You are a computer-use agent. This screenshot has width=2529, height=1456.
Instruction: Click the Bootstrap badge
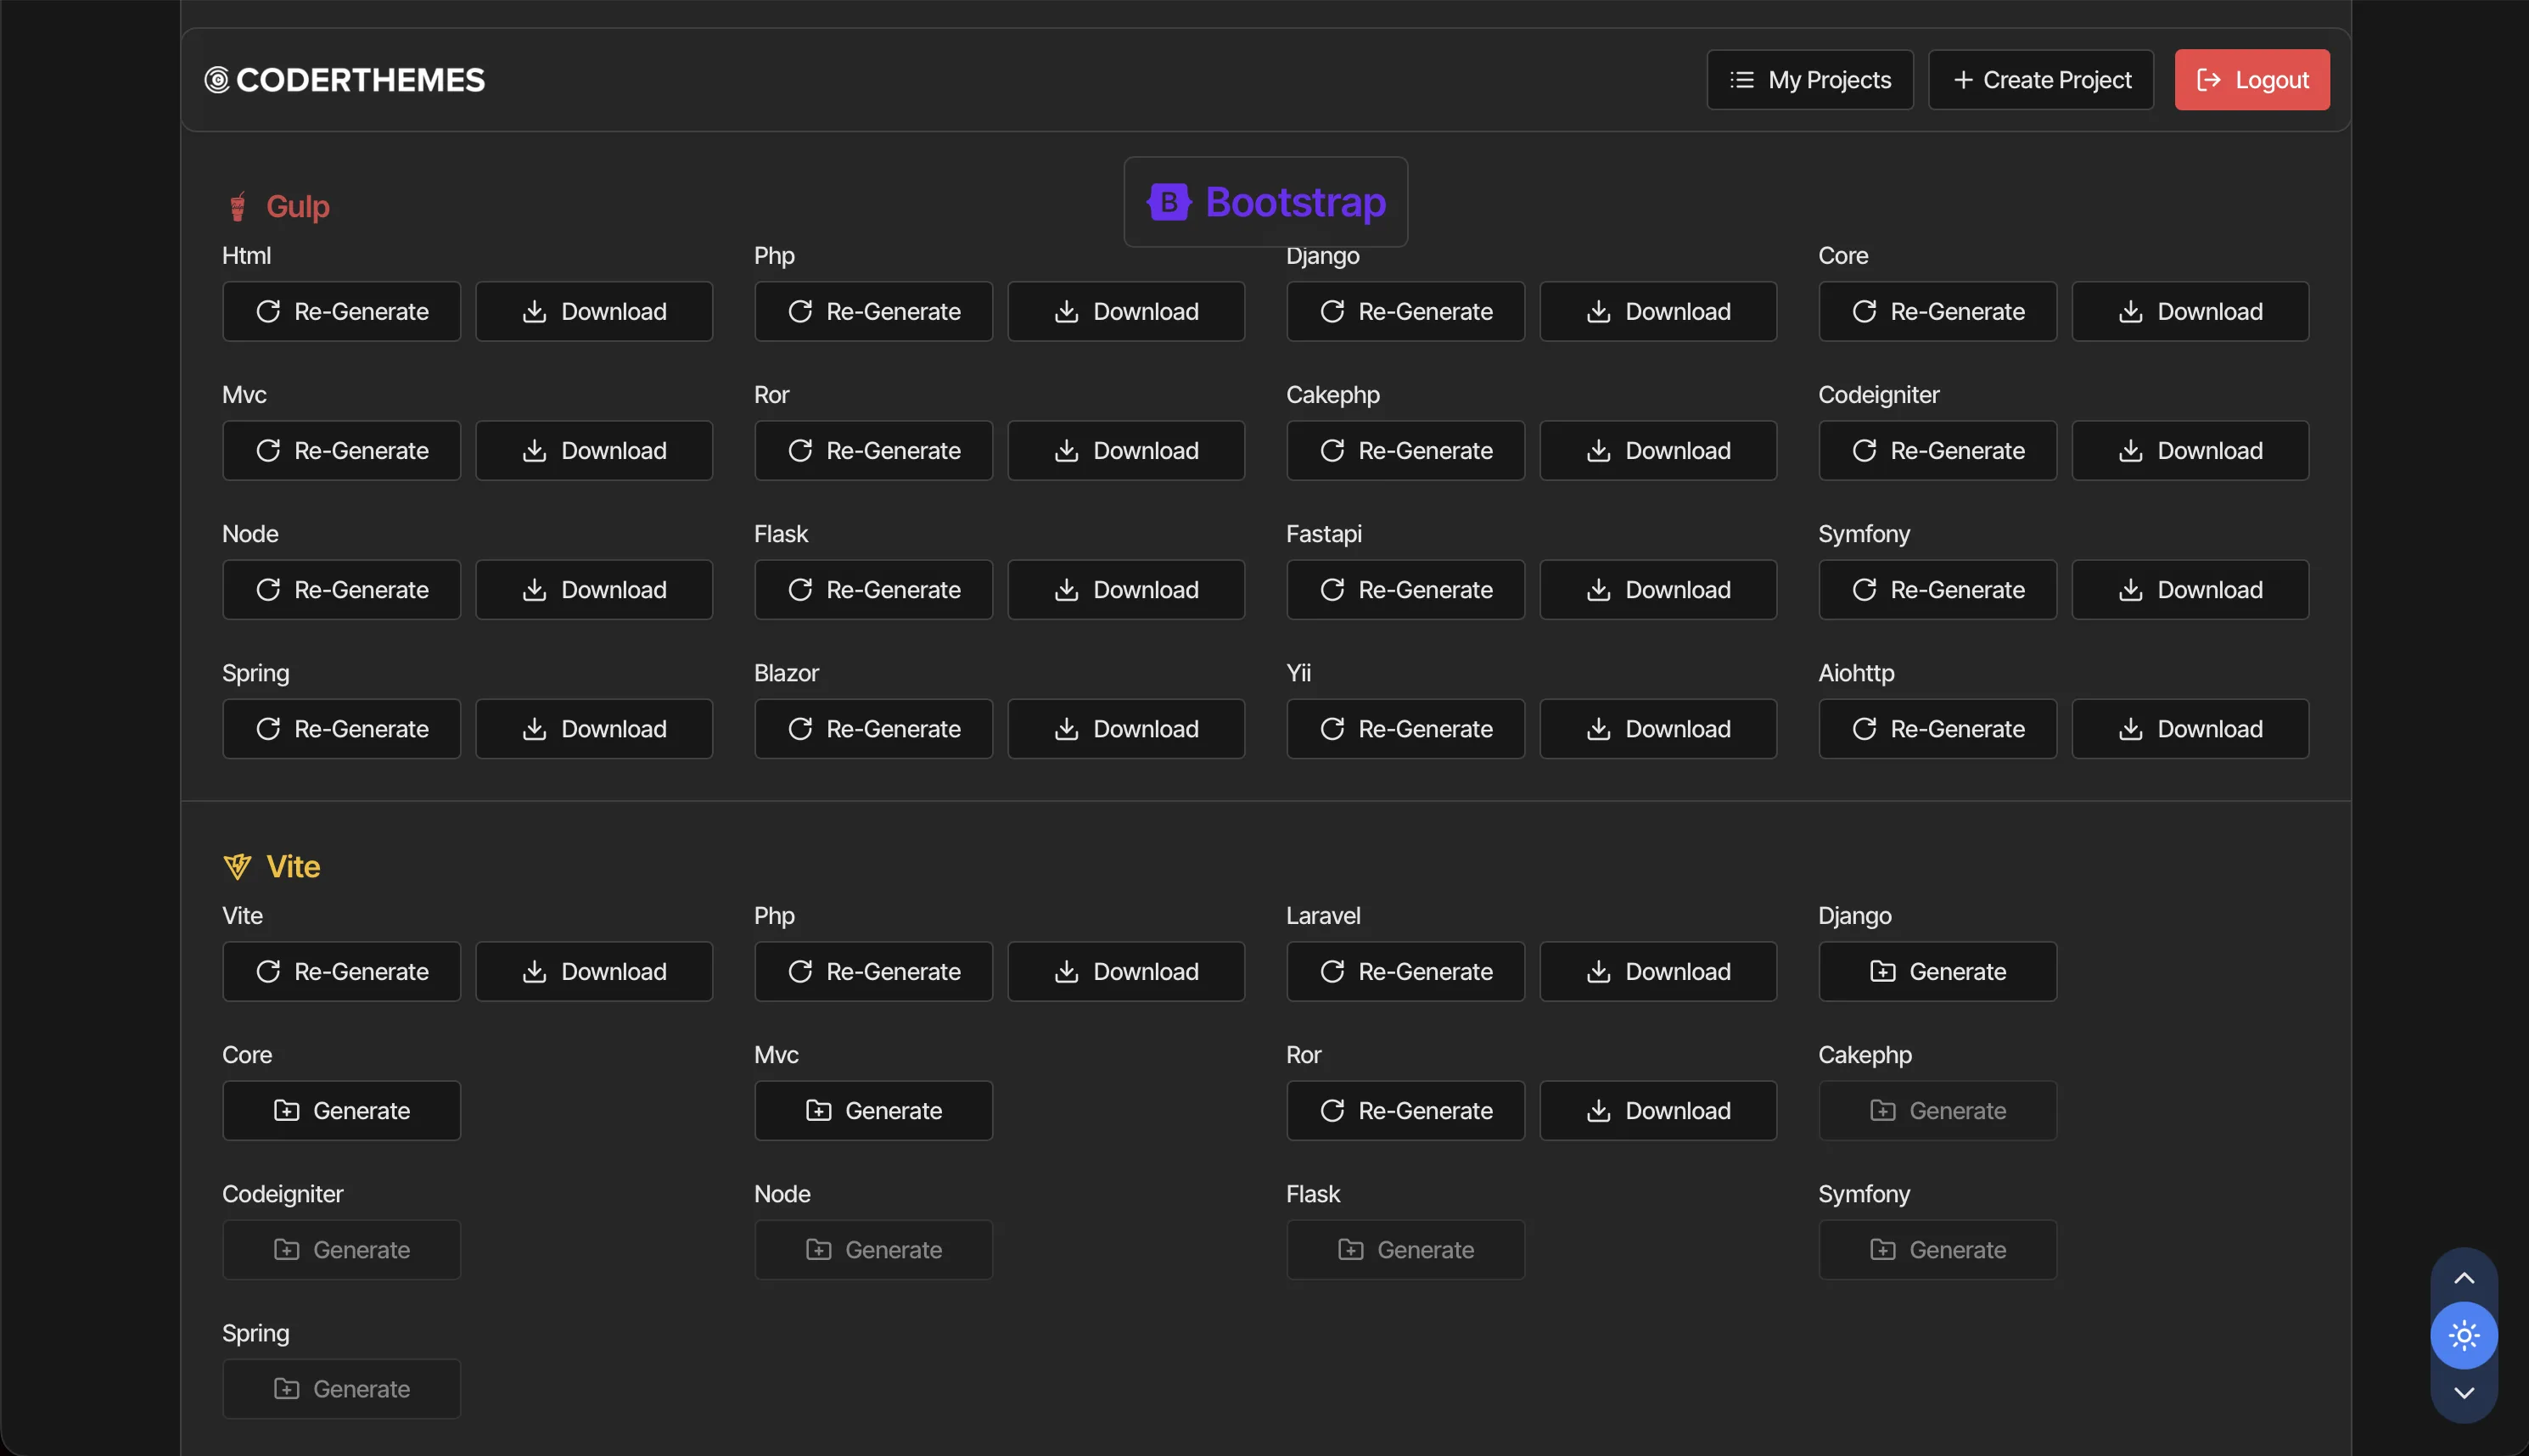[x=1265, y=202]
